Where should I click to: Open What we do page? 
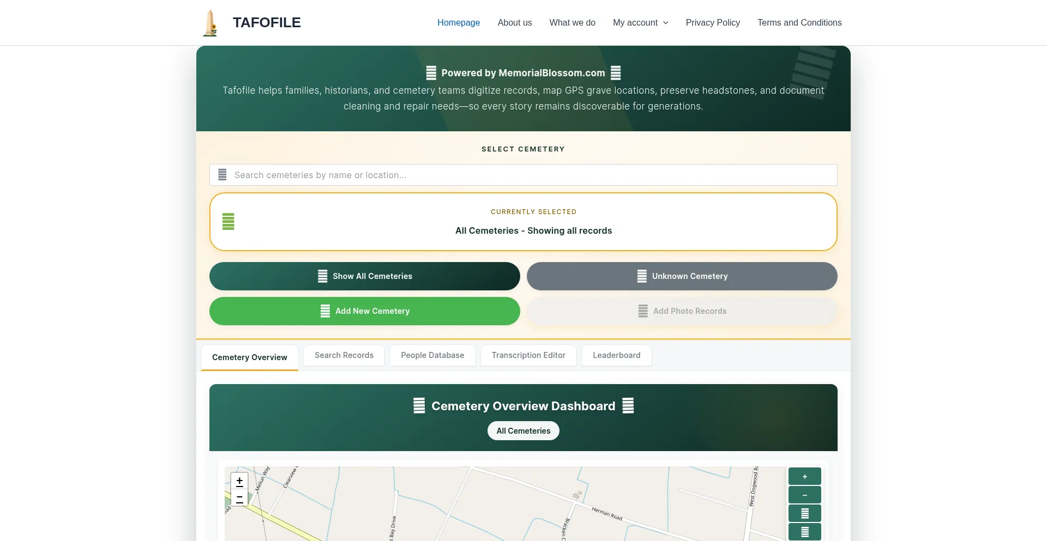(x=572, y=23)
